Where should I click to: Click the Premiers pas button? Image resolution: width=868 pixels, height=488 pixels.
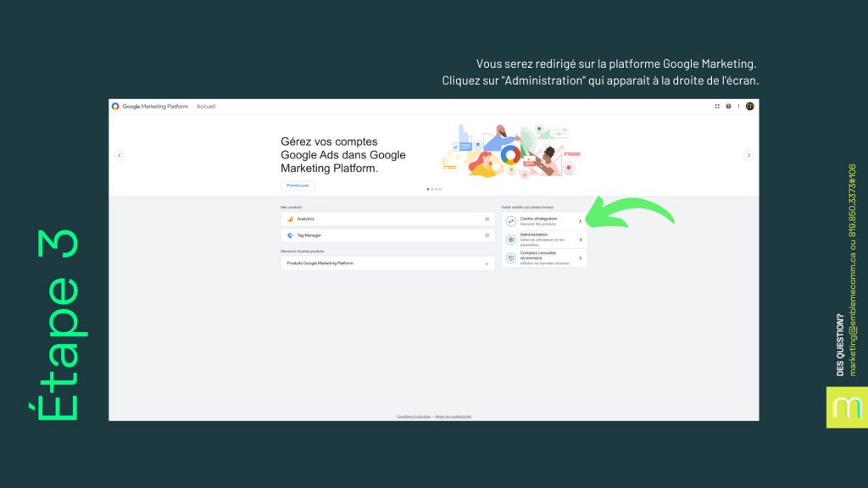tap(298, 186)
